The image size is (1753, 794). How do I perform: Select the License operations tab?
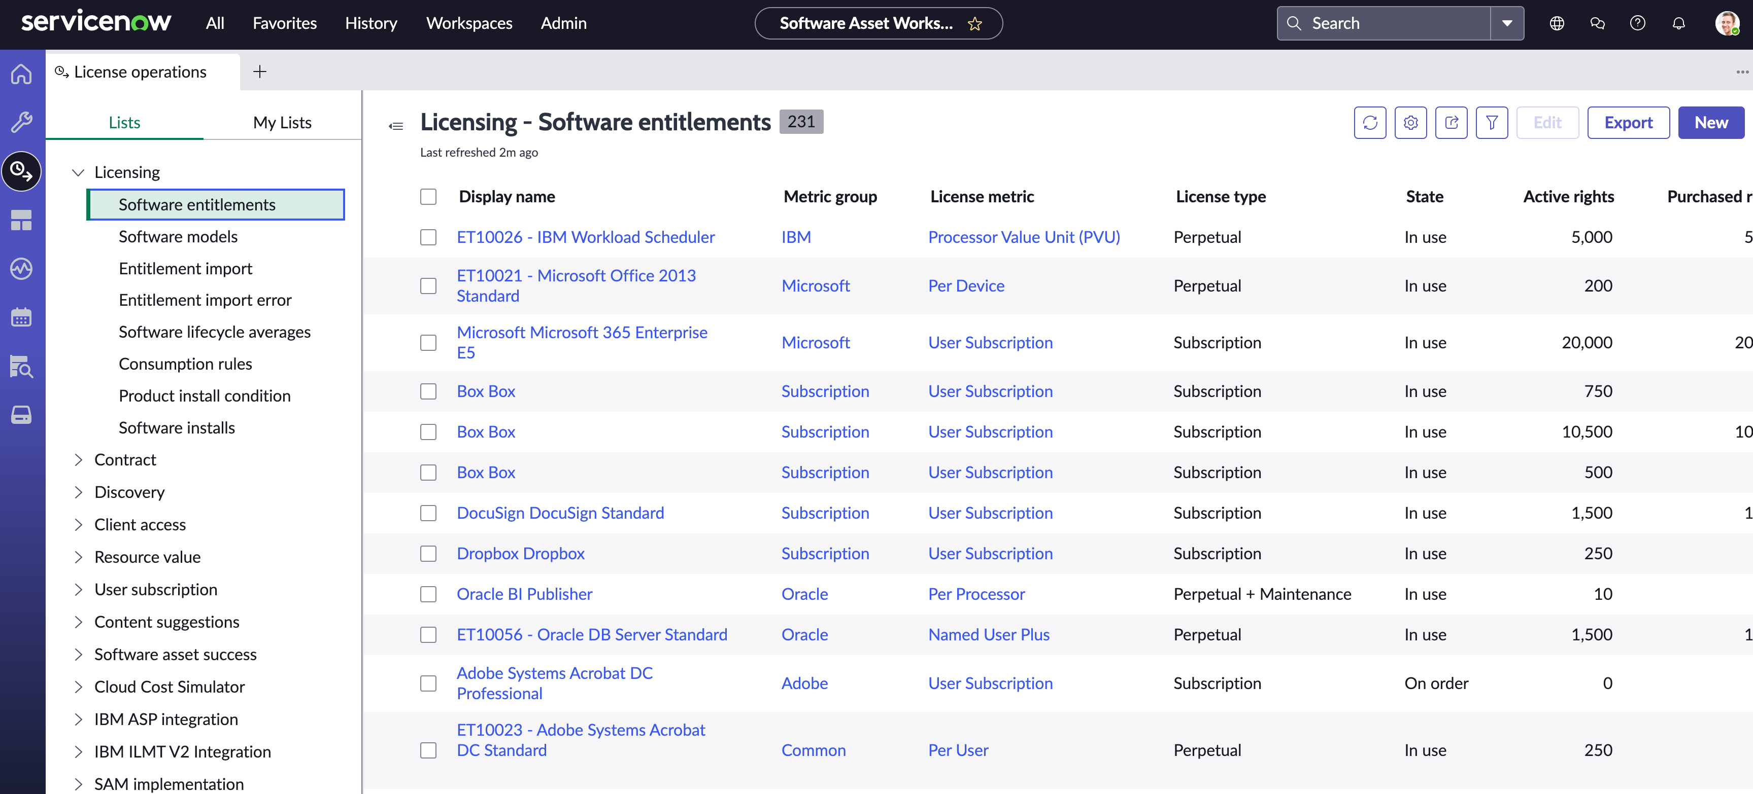[143, 72]
